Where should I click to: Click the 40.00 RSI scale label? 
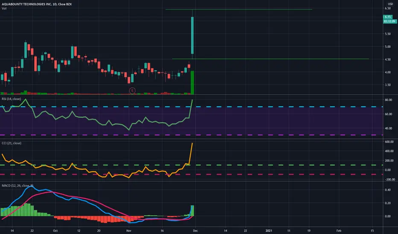point(388,128)
